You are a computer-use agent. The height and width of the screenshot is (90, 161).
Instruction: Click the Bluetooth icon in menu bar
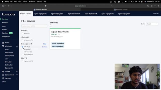129,2
